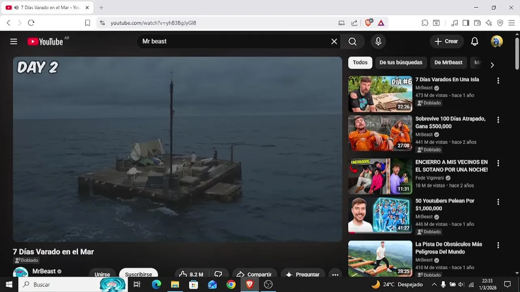Open Microsoft Edge from taskbar
520x292 pixels.
tap(156, 284)
